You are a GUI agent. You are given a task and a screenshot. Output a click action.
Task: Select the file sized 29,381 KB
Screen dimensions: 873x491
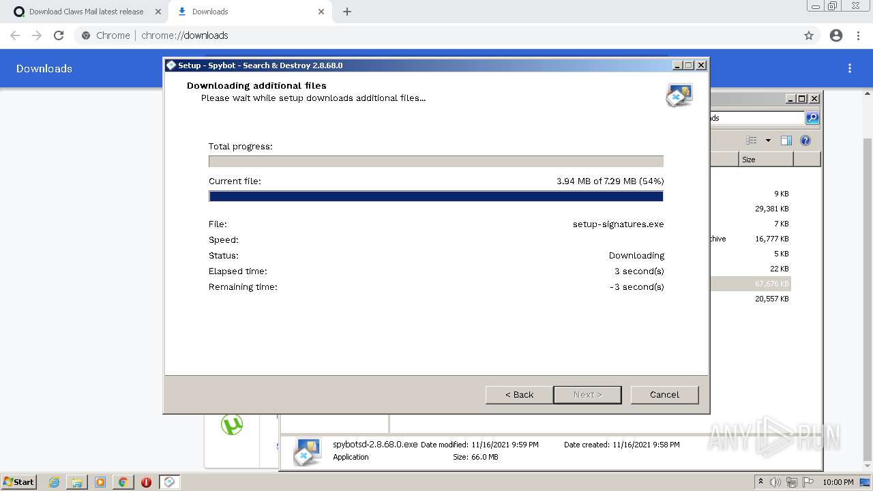point(771,209)
